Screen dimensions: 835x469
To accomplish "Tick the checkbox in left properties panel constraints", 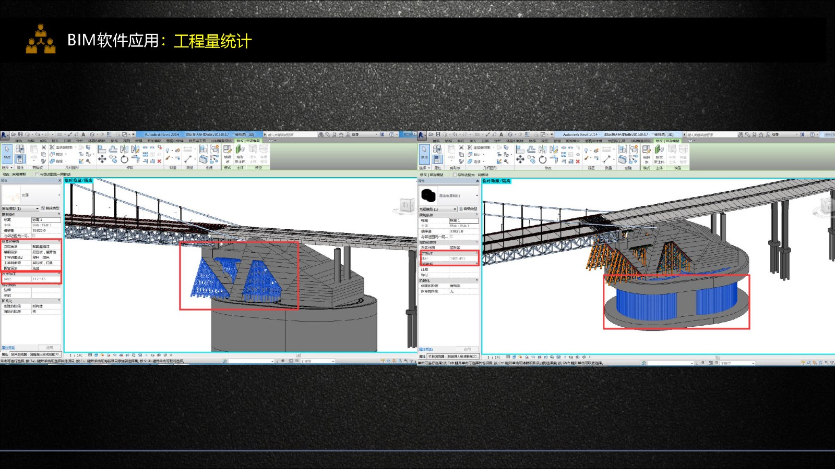I will click(x=34, y=236).
